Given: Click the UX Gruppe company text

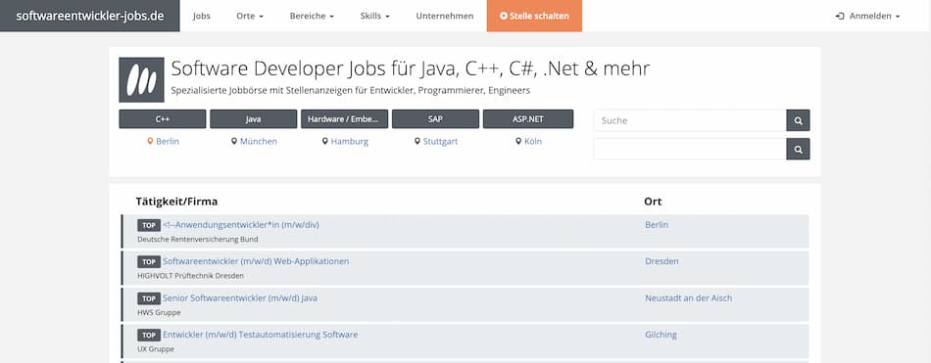Looking at the screenshot, I should click(x=156, y=349).
